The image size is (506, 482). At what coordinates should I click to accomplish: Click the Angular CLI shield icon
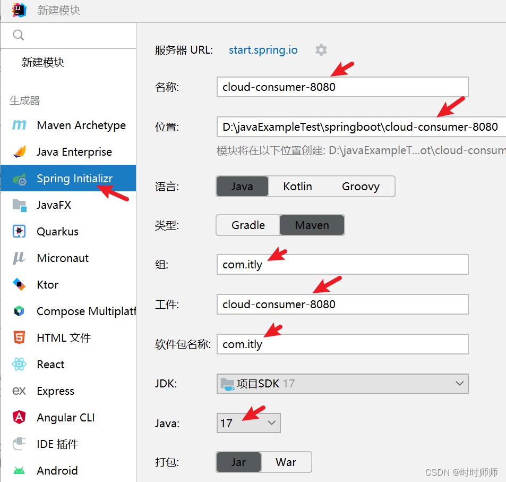pyautogui.click(x=19, y=417)
